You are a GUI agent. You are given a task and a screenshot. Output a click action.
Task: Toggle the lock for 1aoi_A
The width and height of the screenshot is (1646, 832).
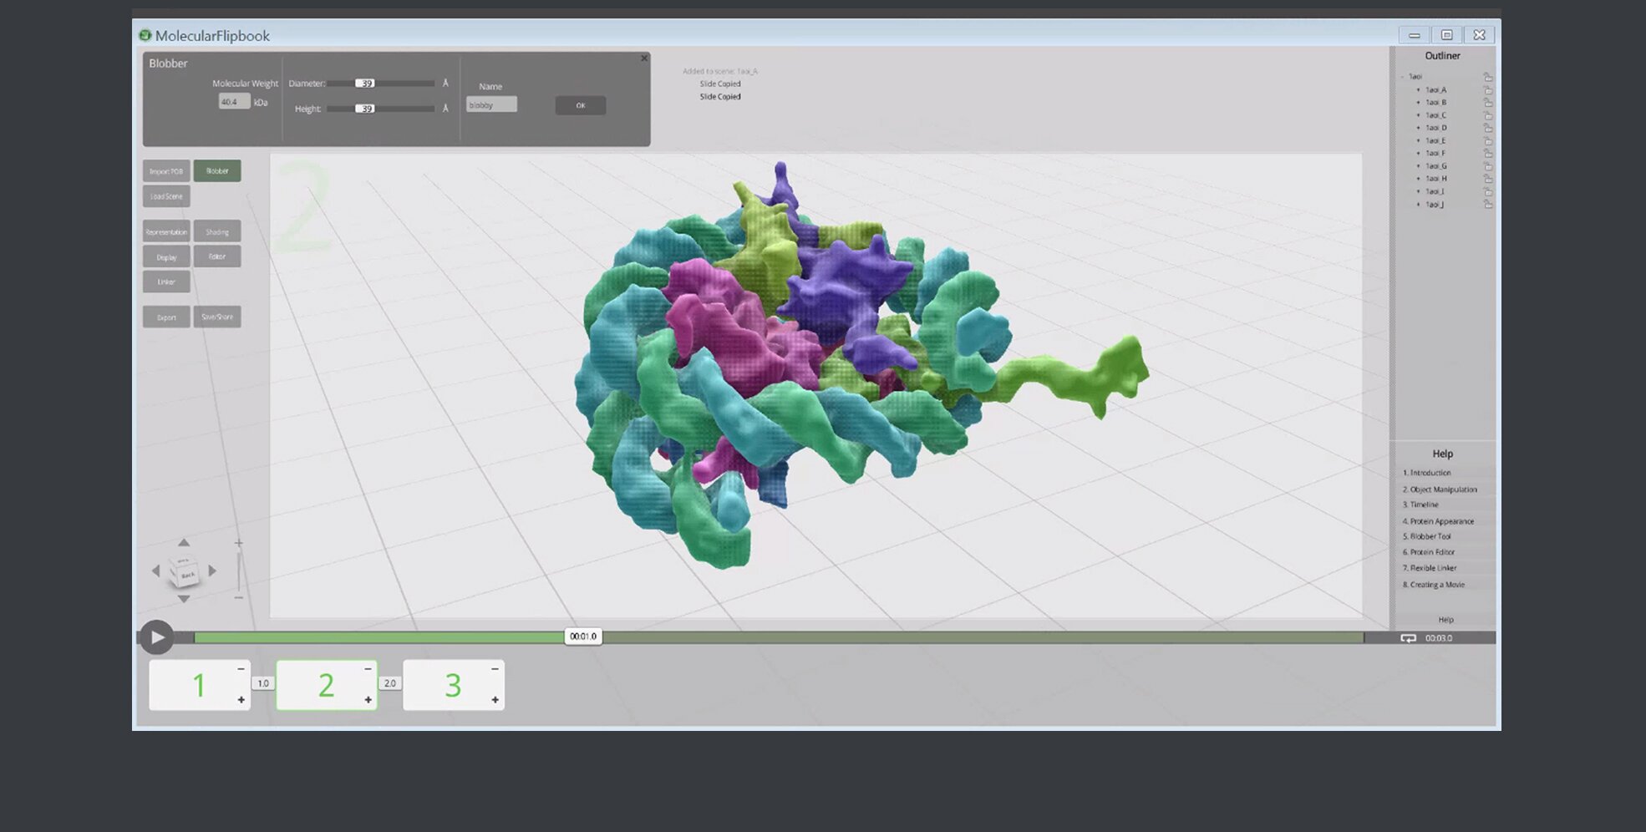click(1487, 89)
